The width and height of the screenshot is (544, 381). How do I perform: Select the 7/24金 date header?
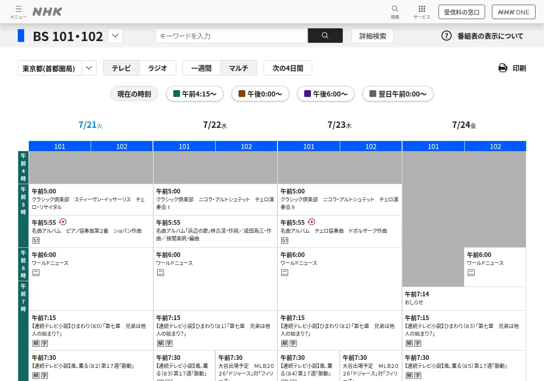(x=464, y=125)
